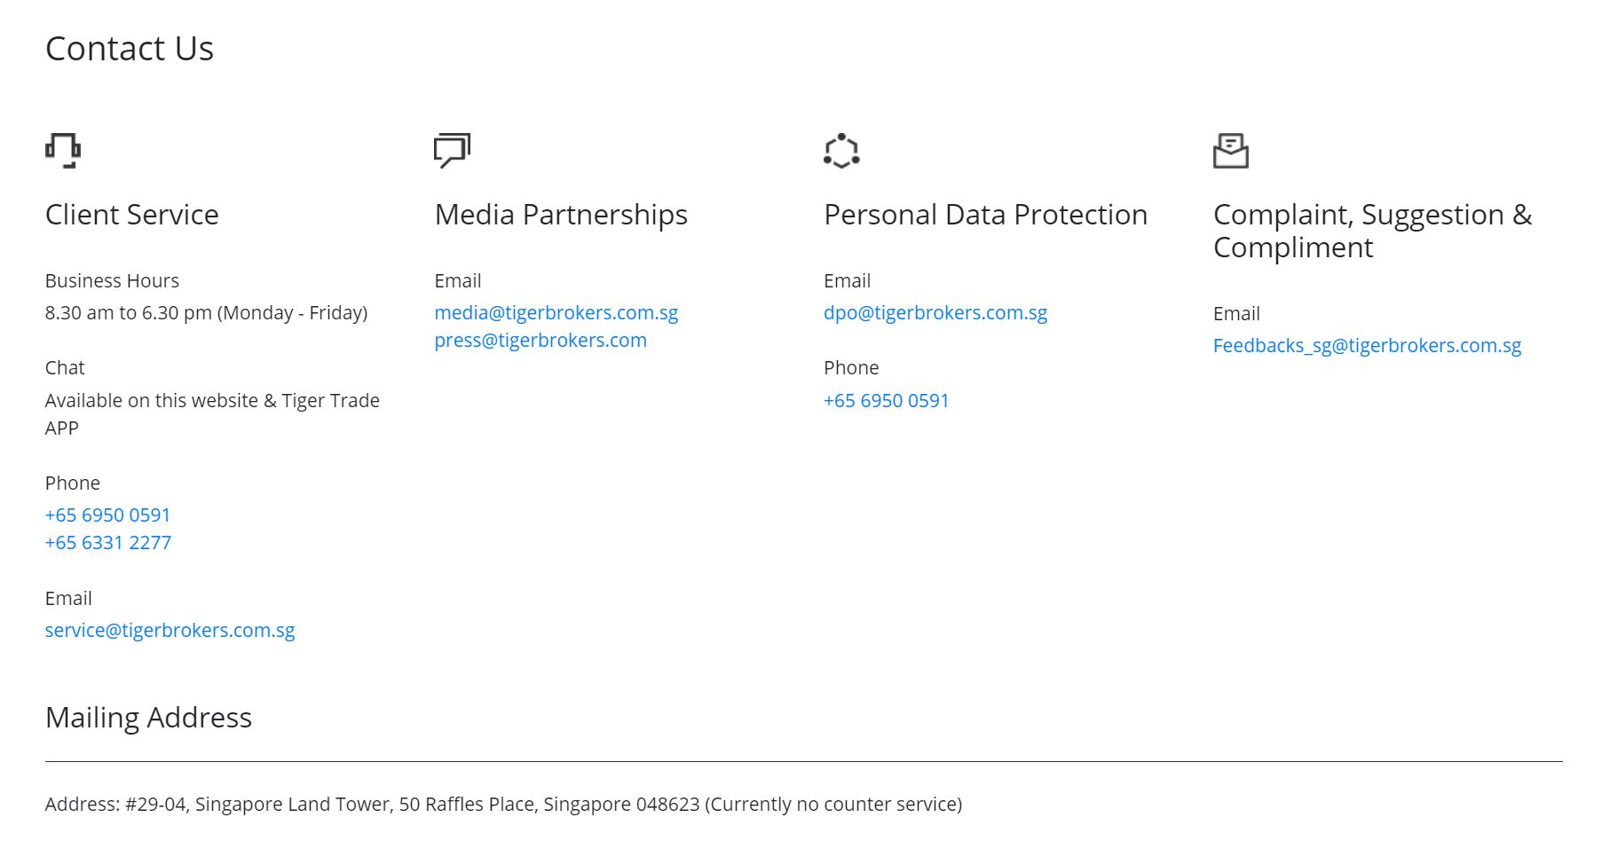Image resolution: width=1602 pixels, height=841 pixels.
Task: Click the Personal Data Protection circular icon
Action: [841, 150]
